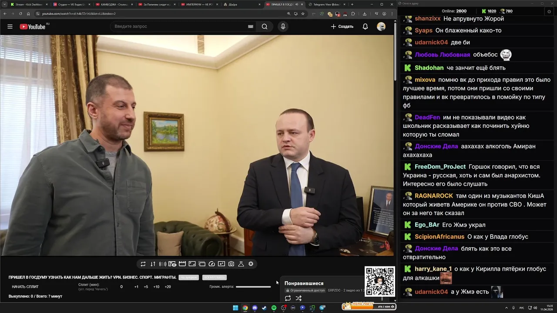
Task: Adjust the Громк. алерта volume slider
Action: [253, 287]
